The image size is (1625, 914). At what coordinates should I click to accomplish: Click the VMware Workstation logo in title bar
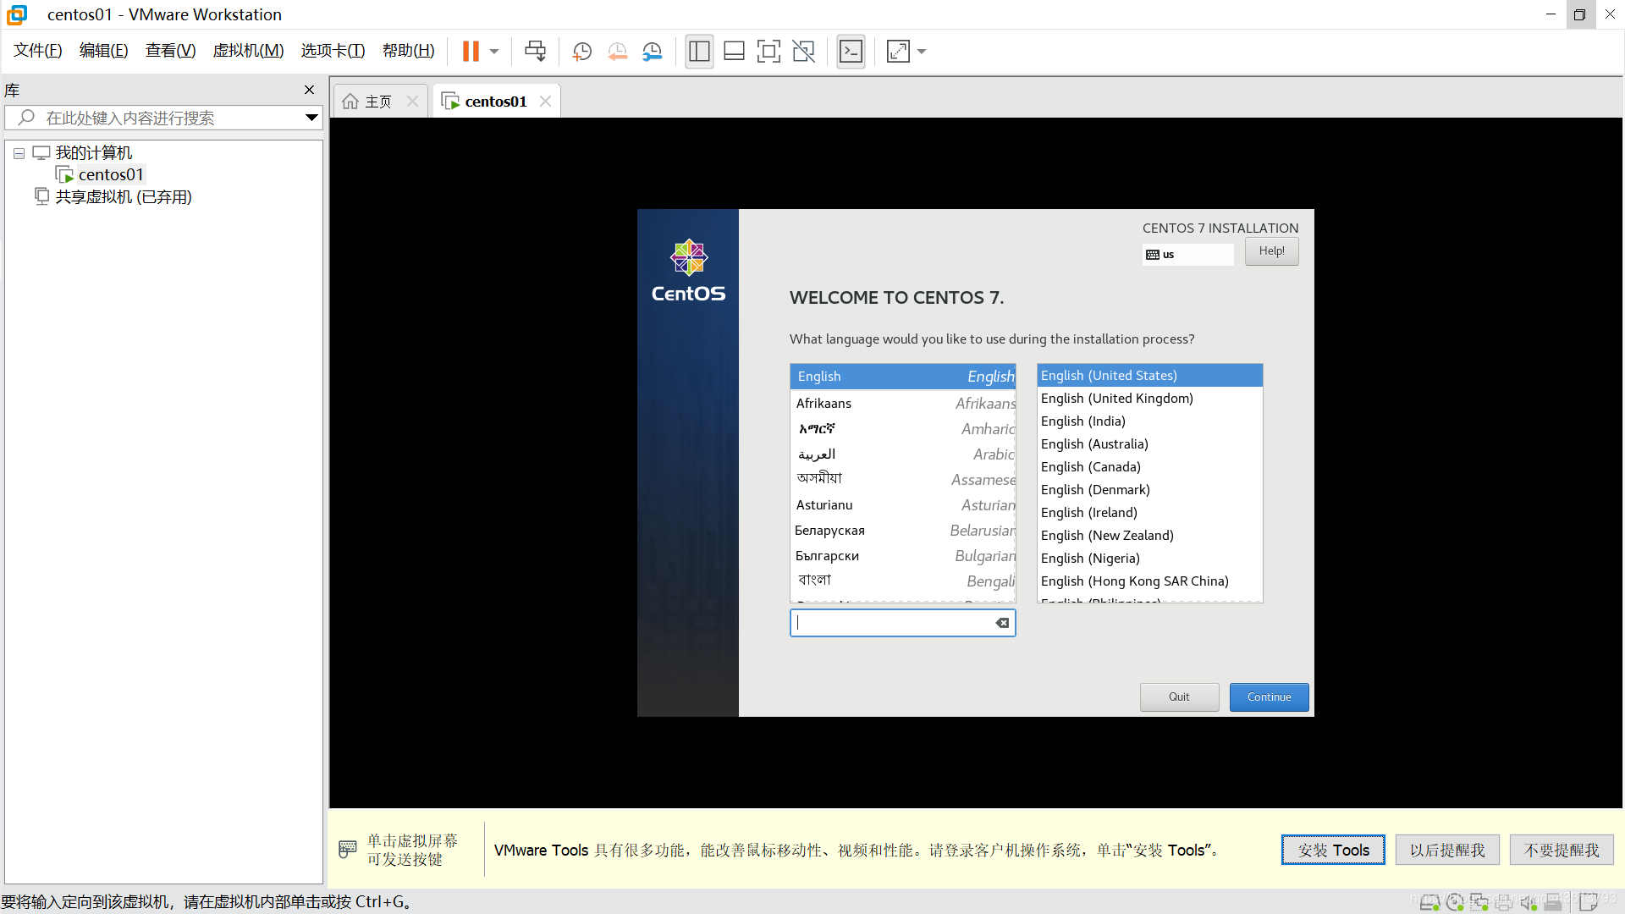coord(17,14)
